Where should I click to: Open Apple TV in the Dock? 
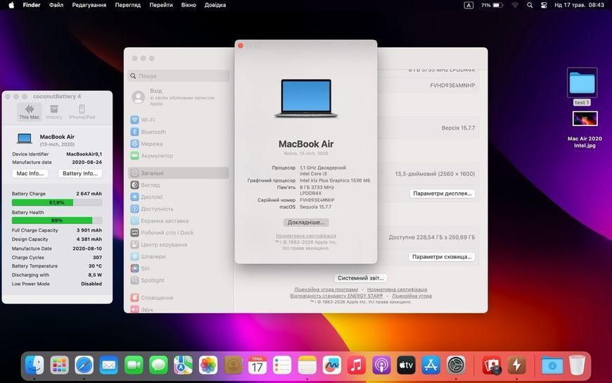(406, 365)
